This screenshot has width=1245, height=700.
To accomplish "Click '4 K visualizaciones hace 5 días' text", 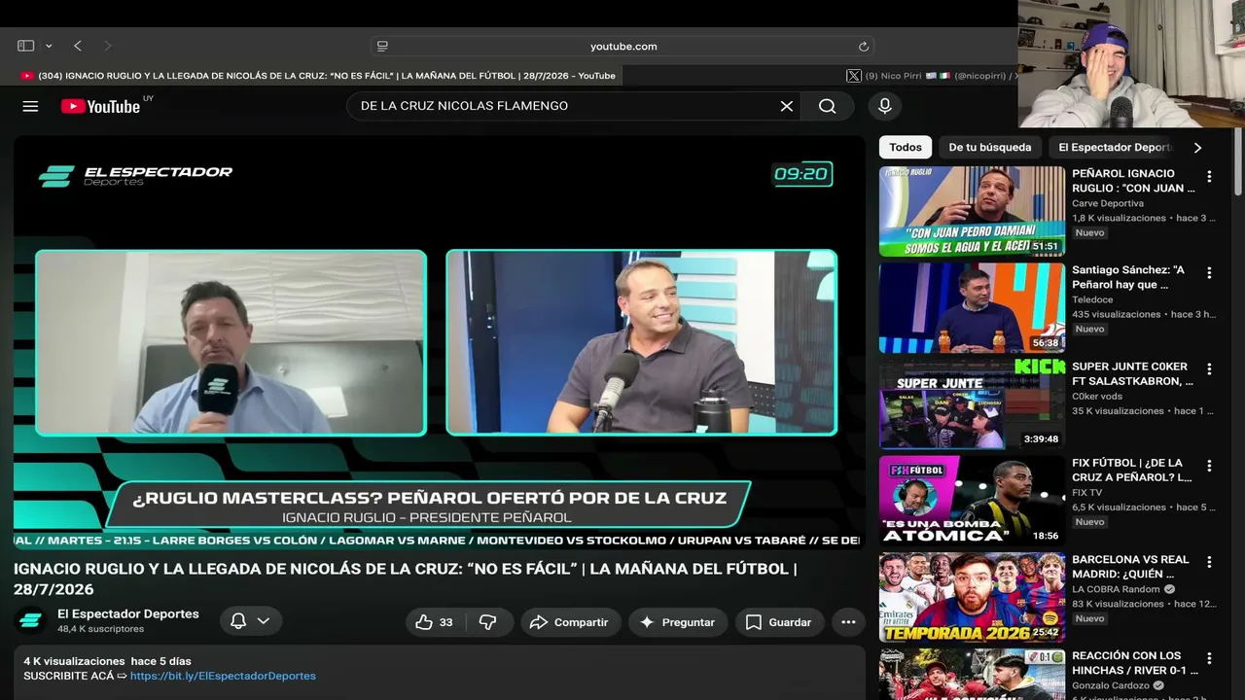I will click(x=107, y=661).
